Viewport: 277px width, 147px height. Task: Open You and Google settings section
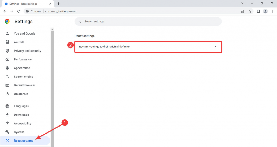coord(25,33)
